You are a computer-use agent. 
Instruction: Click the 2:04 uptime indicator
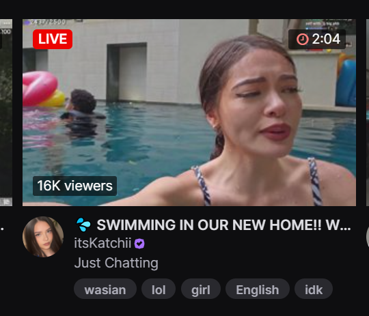coord(317,39)
